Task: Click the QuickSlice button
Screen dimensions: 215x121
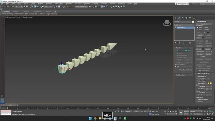Action: click(x=200, y=46)
